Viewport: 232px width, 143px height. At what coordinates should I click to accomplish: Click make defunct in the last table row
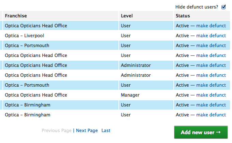click(211, 115)
